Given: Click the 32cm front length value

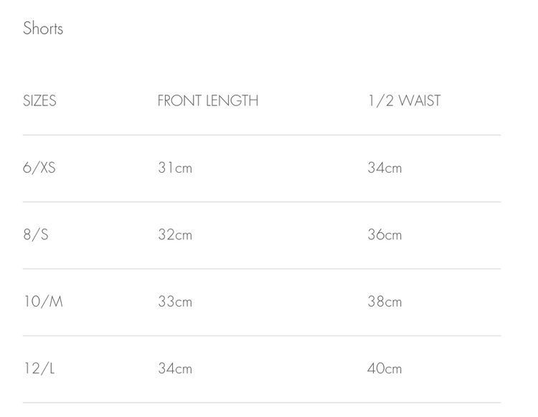Looking at the screenshot, I should 175,235.
